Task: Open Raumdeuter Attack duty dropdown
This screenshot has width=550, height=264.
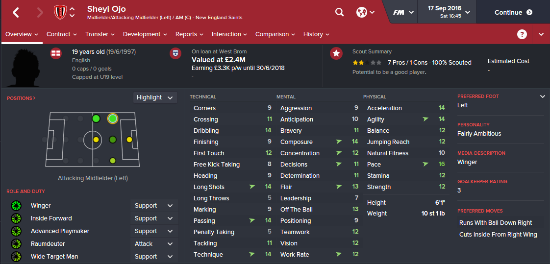Action: pyautogui.click(x=153, y=244)
